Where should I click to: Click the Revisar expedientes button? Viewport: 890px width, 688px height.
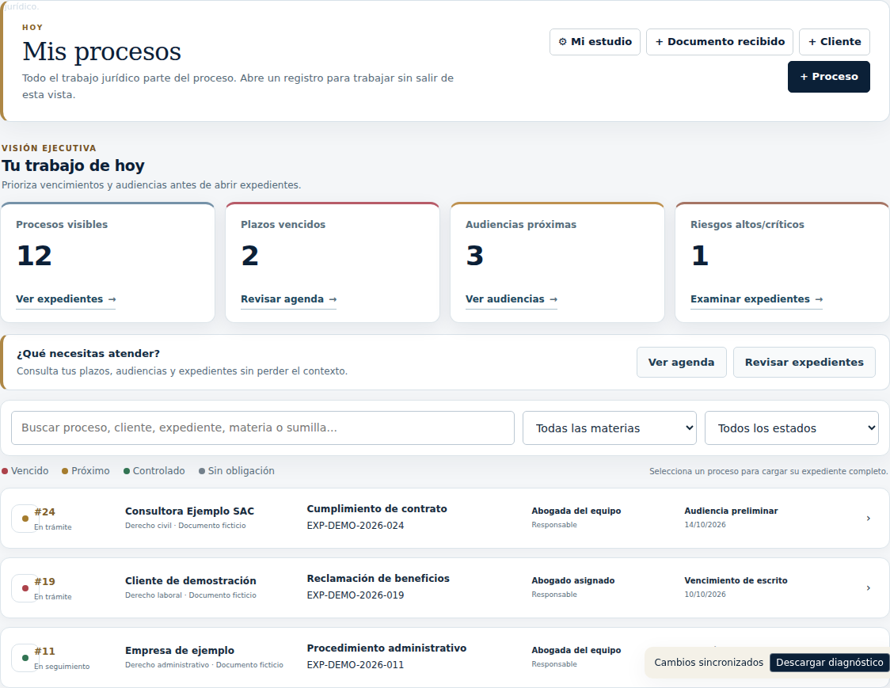click(x=804, y=362)
